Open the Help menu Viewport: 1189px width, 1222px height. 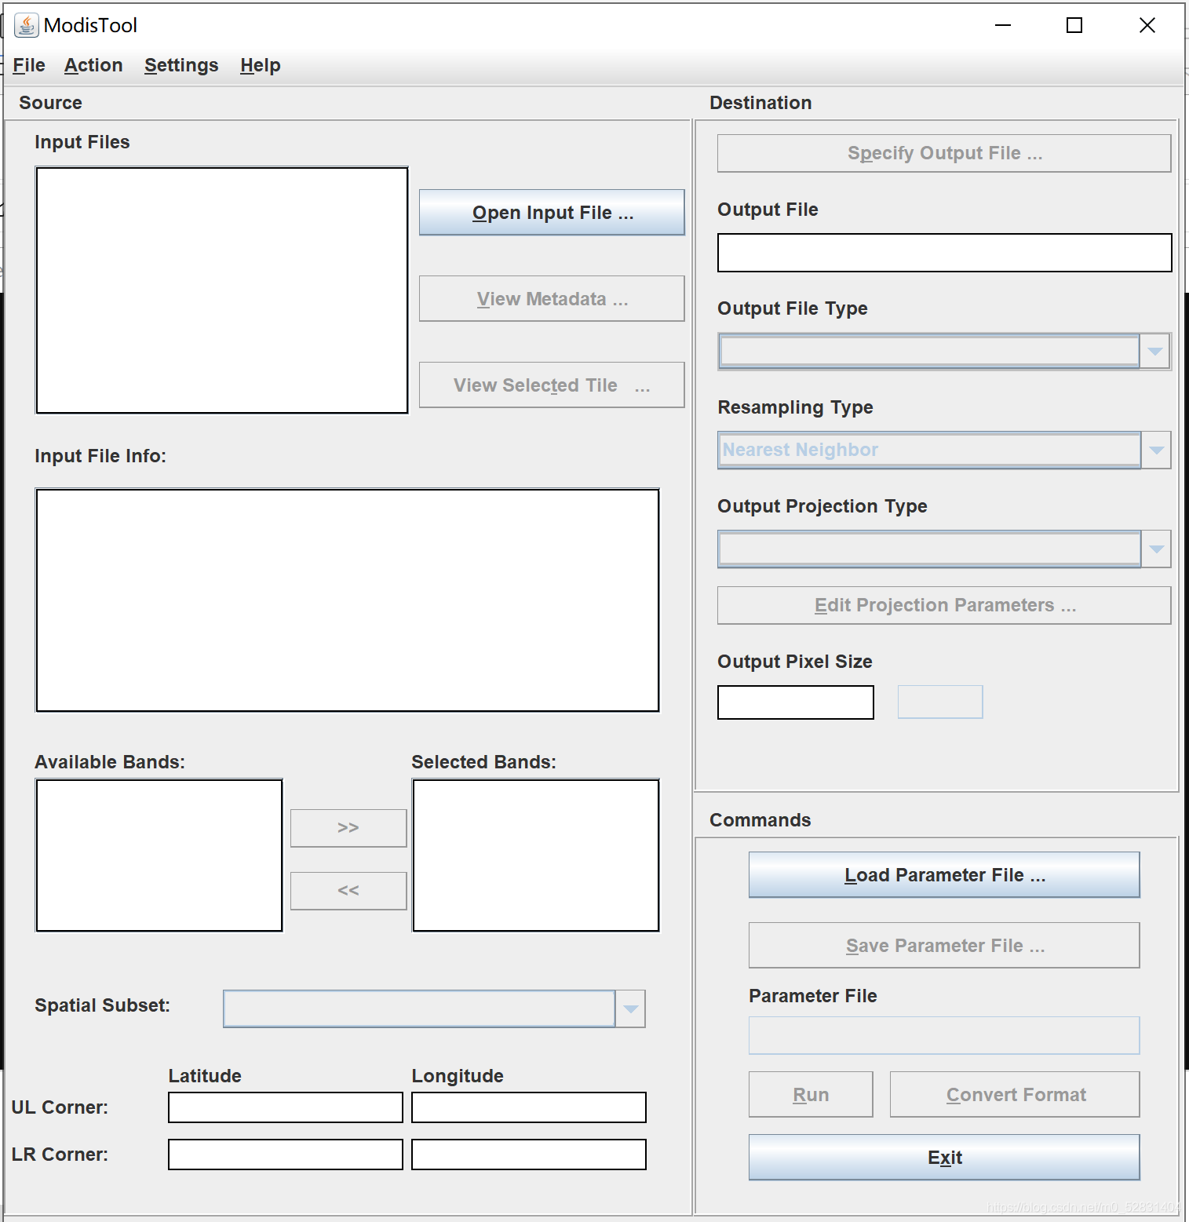point(261,65)
